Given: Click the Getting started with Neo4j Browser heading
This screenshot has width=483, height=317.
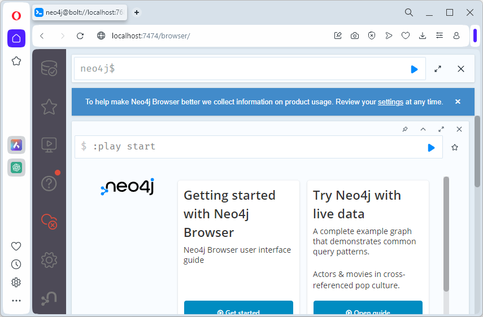Looking at the screenshot, I should (229, 214).
